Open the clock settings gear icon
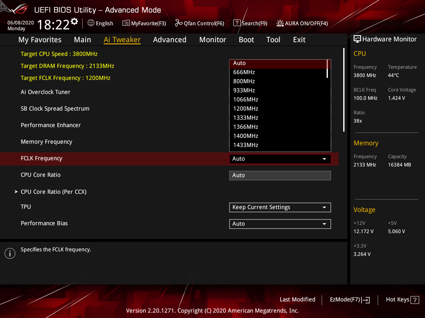Screen dimensions: 425x318 [x=74, y=22]
